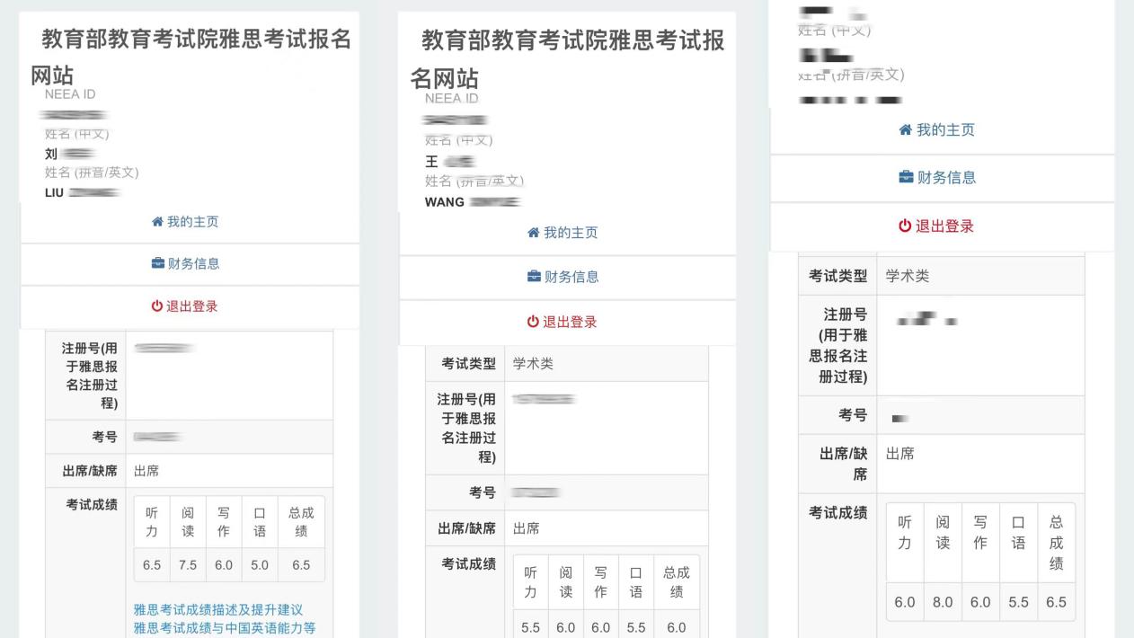Click the 考号 row label on LIU's page
This screenshot has width=1134, height=638.
(105, 437)
